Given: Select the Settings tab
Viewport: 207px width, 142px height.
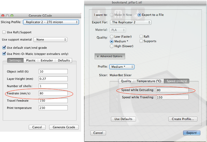Looking at the screenshot, I should [x=15, y=60].
